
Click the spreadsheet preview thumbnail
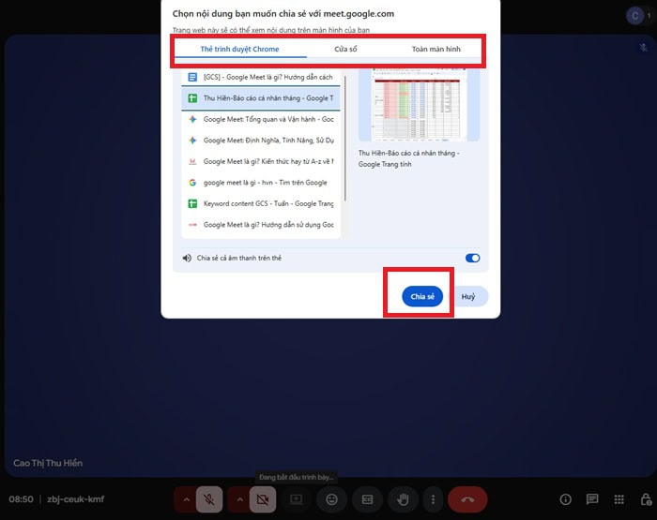click(x=419, y=105)
